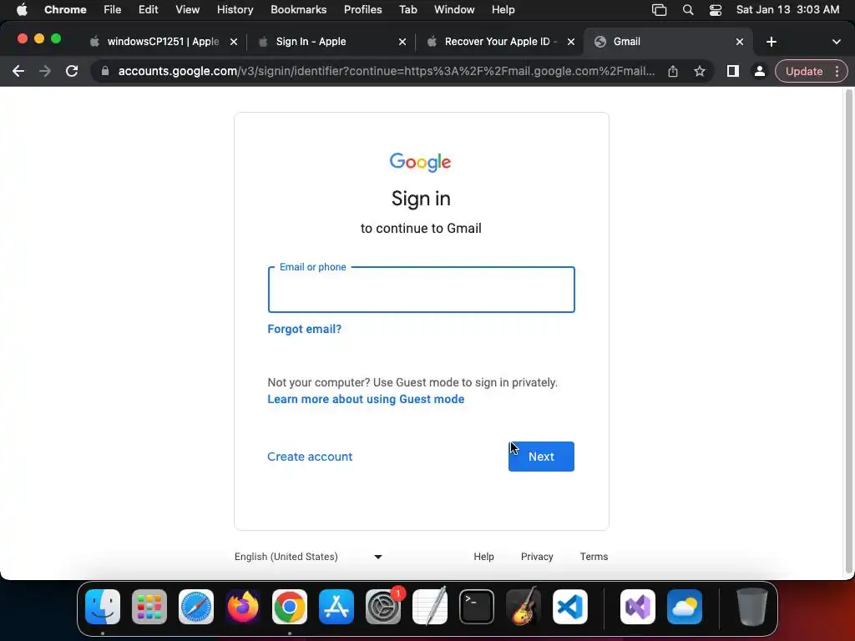Screen dimensions: 855x641
Task: Focus the Email or phone field
Action: pos(421,290)
